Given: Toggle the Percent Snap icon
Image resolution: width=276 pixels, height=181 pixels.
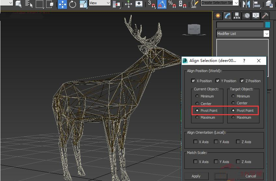Looking at the screenshot, I should click(172, 4).
